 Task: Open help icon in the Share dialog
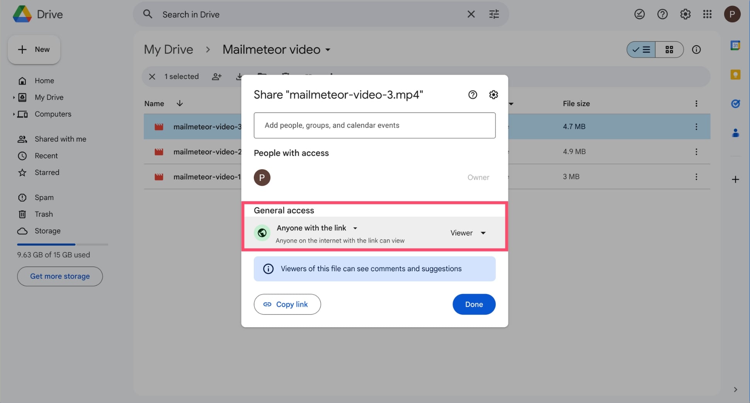tap(473, 95)
